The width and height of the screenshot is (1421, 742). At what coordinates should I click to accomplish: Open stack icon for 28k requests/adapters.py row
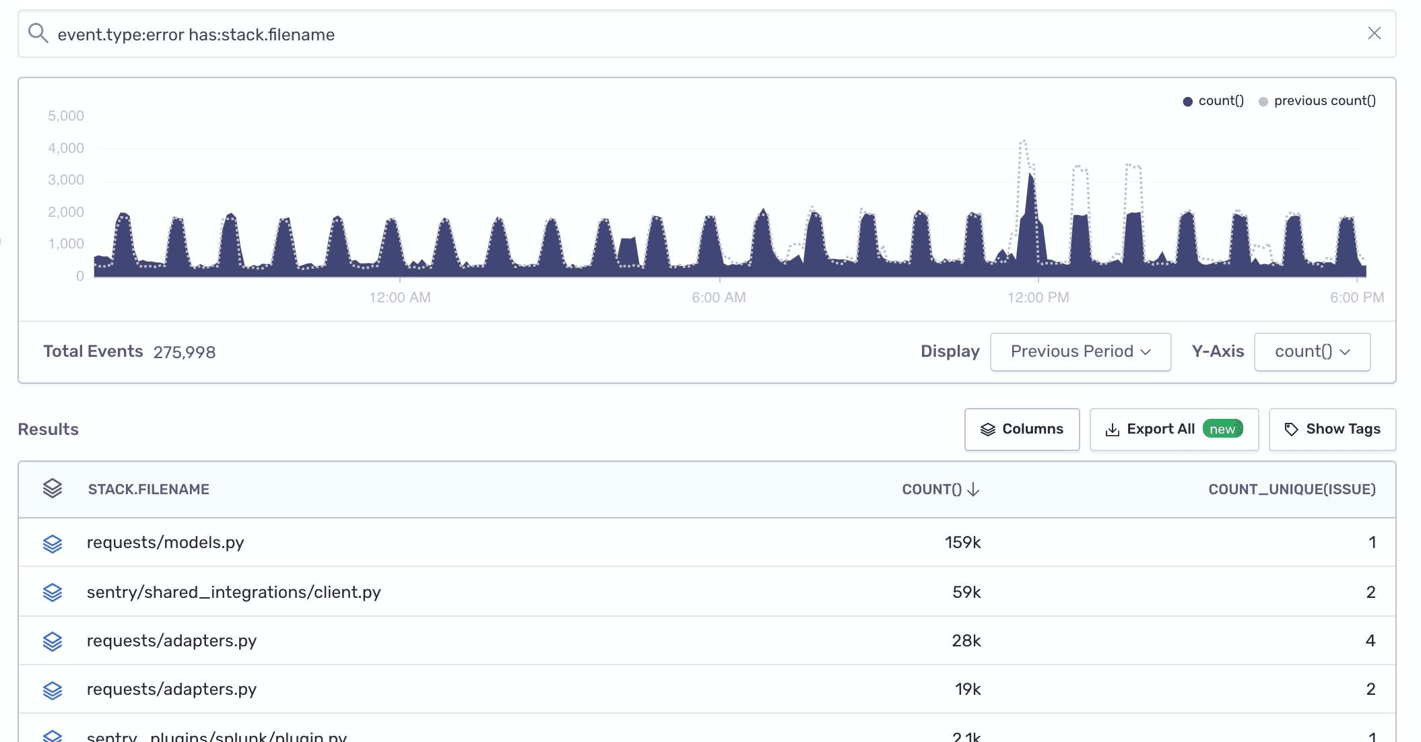[x=53, y=641]
